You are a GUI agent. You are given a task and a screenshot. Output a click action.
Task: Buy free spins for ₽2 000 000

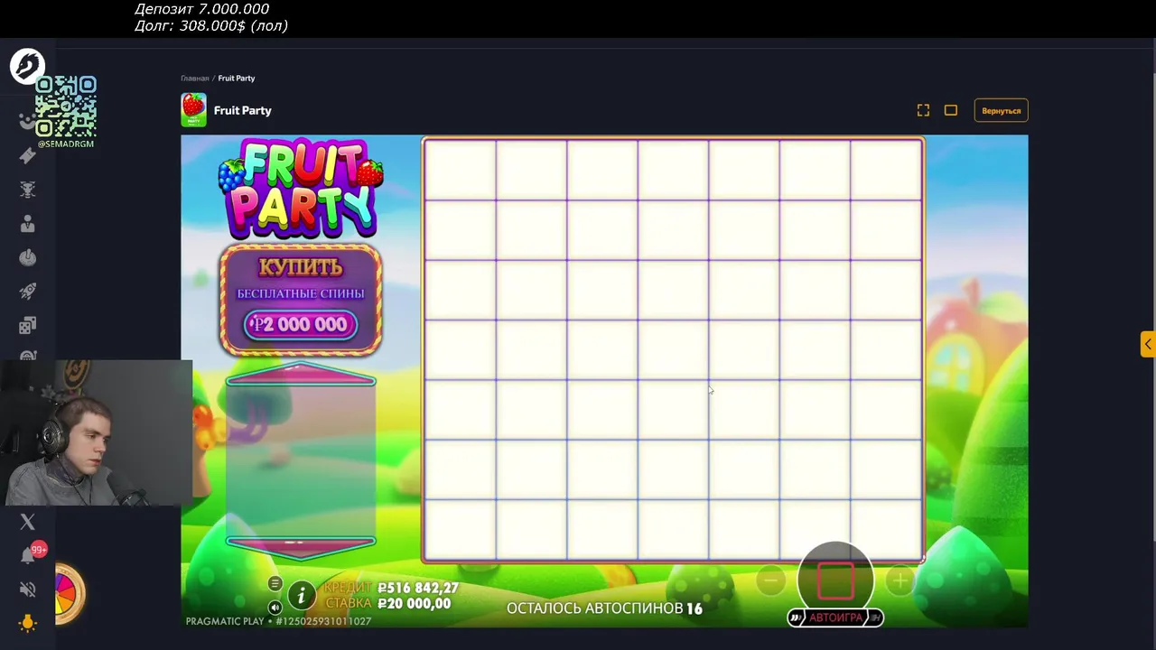[x=301, y=301]
